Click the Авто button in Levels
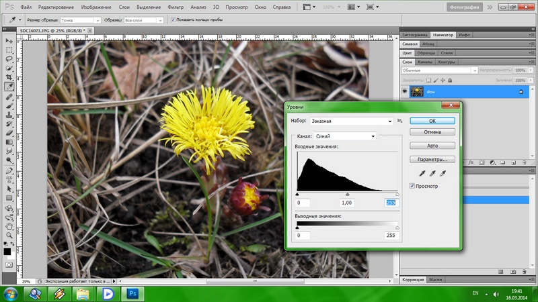This screenshot has width=538, height=302. point(432,146)
